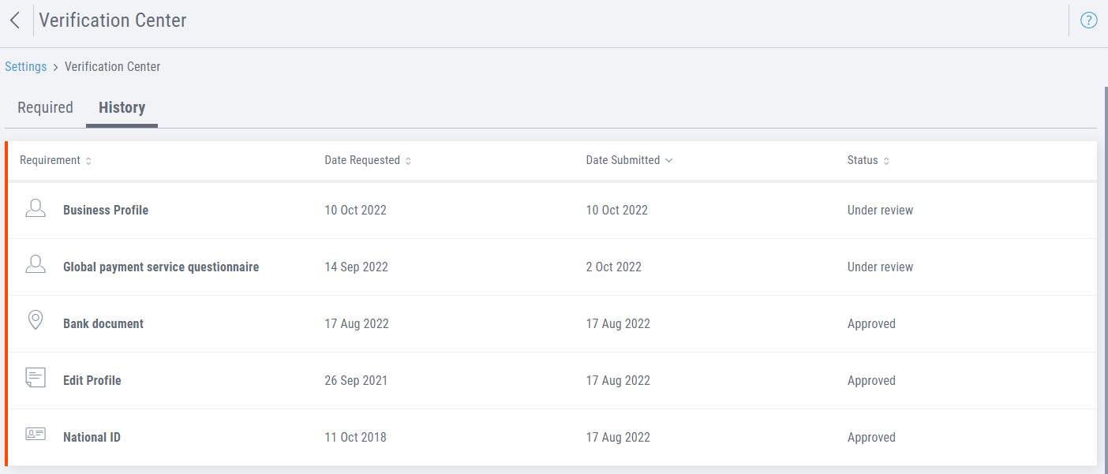Click the Global payment questionnaire person icon
The image size is (1108, 474).
[x=36, y=266]
